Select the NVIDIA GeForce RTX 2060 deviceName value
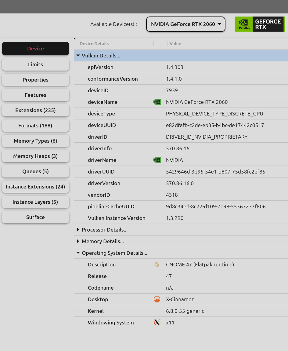288x351 pixels. click(197, 102)
